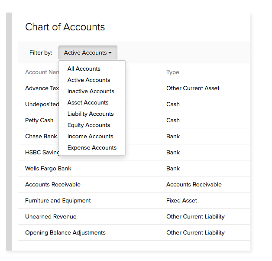Image resolution: width=272 pixels, height=261 pixels.
Task: Open the Advance Tax account
Action: [42, 88]
